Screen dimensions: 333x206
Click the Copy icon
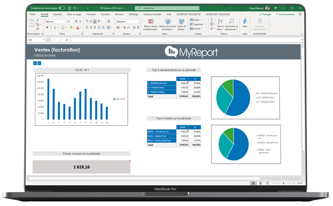[x=37, y=25]
